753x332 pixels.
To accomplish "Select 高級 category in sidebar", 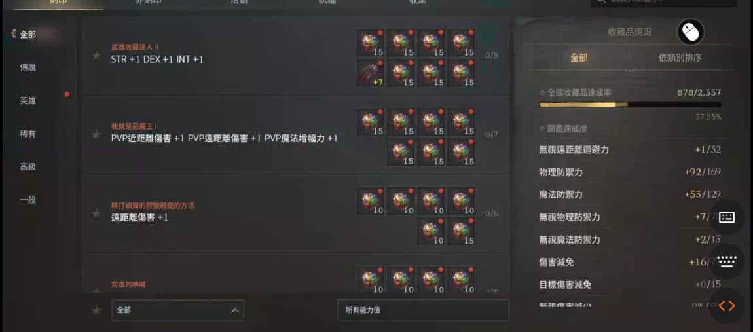I will [x=28, y=167].
